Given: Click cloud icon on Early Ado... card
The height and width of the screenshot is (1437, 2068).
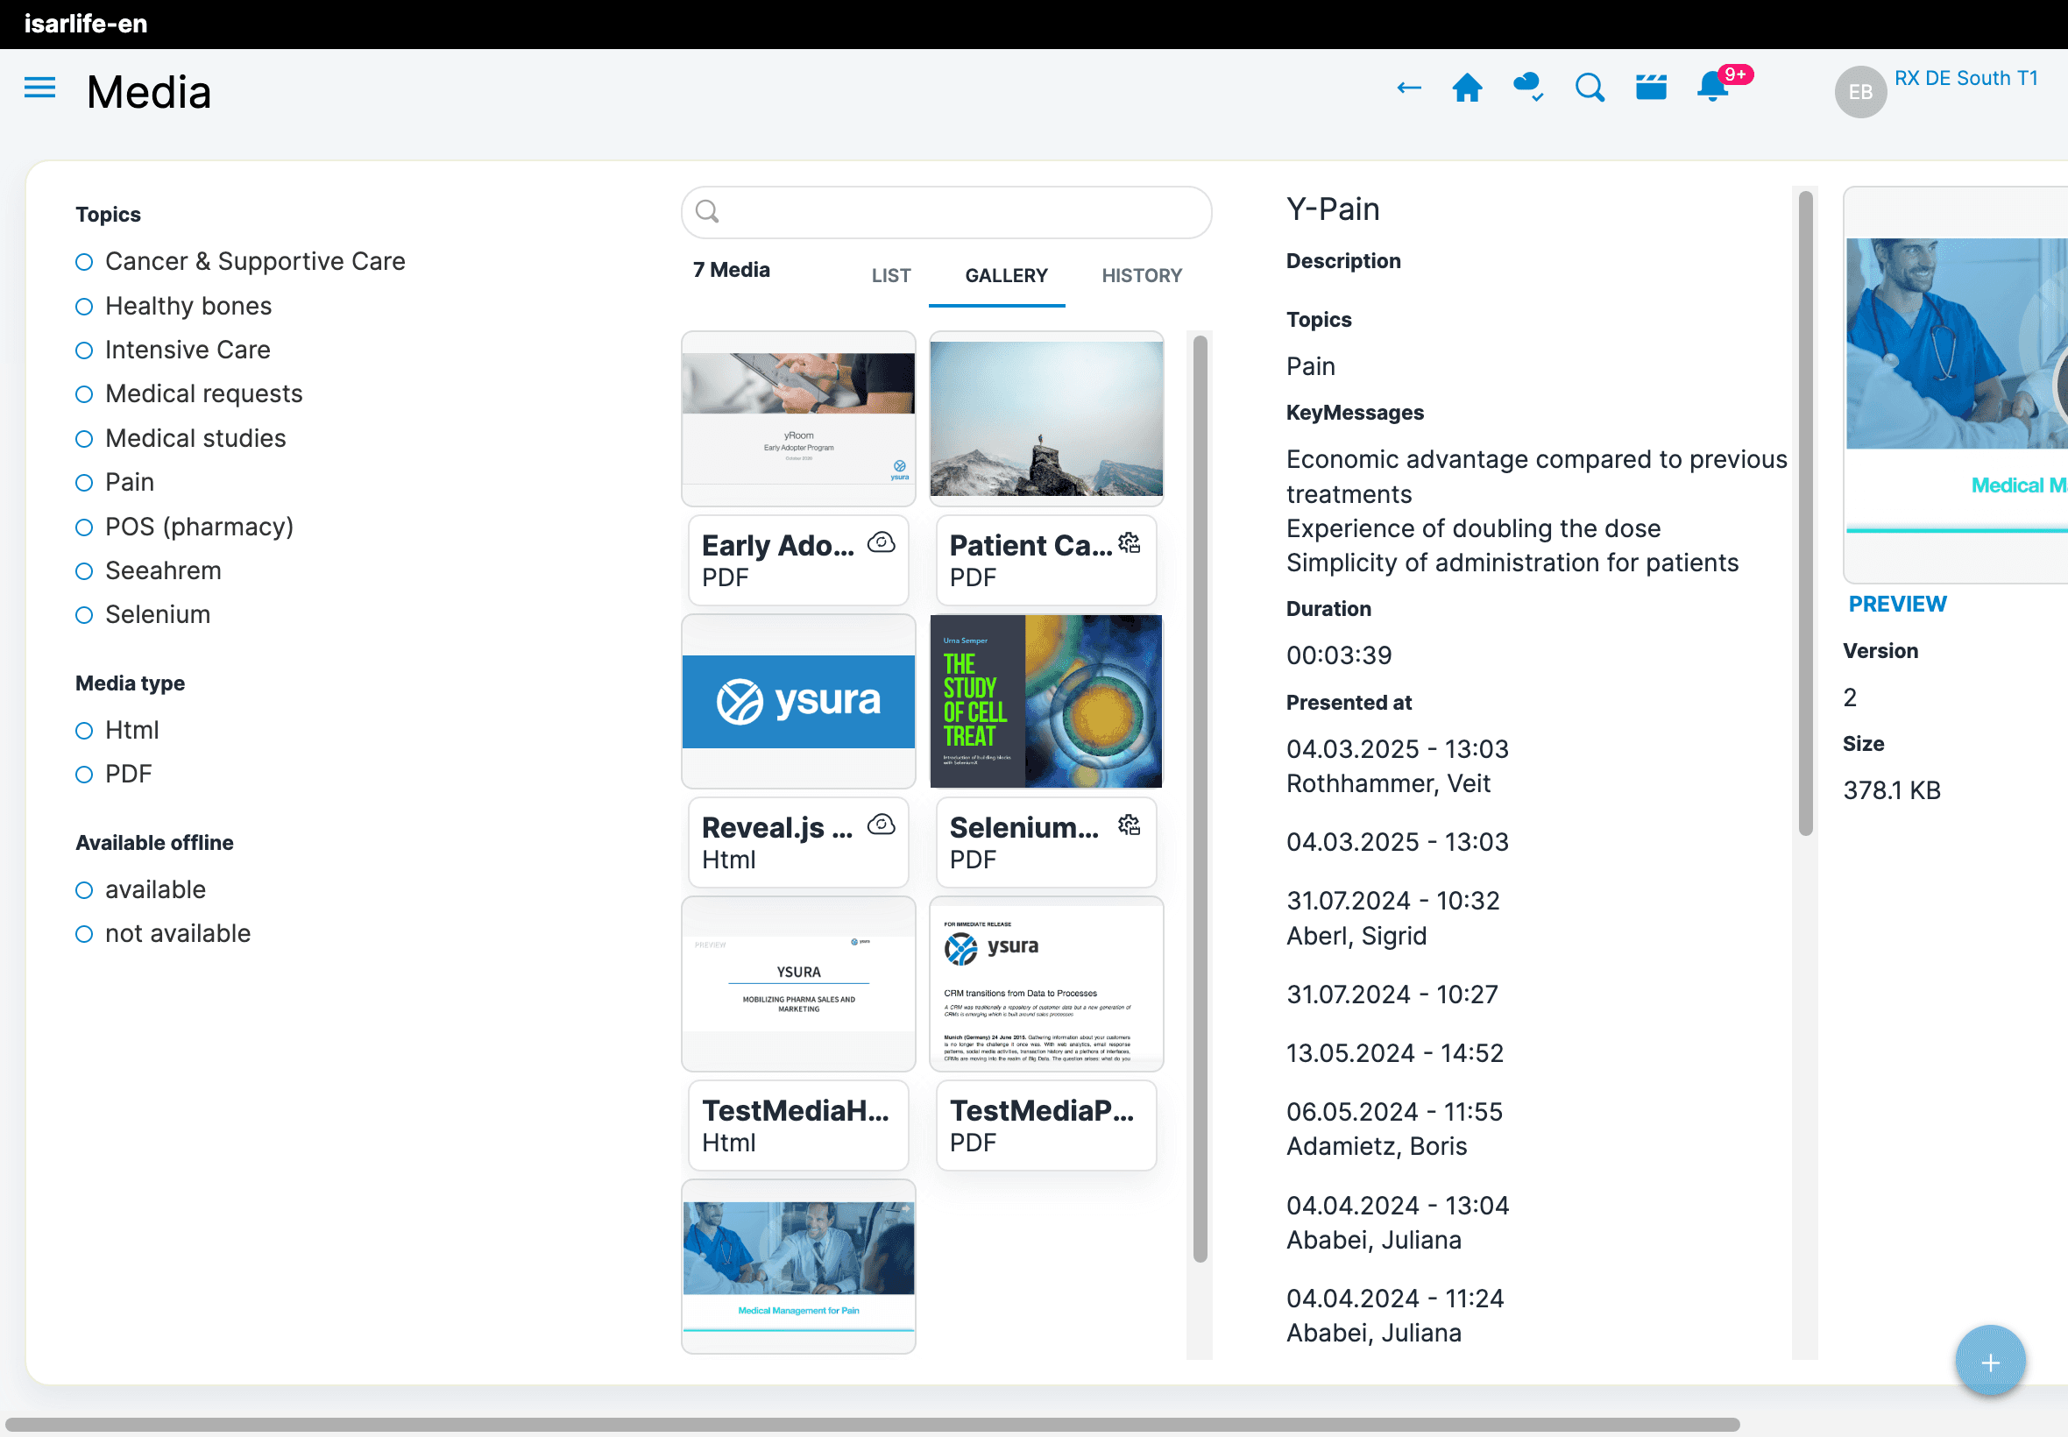Looking at the screenshot, I should (881, 543).
